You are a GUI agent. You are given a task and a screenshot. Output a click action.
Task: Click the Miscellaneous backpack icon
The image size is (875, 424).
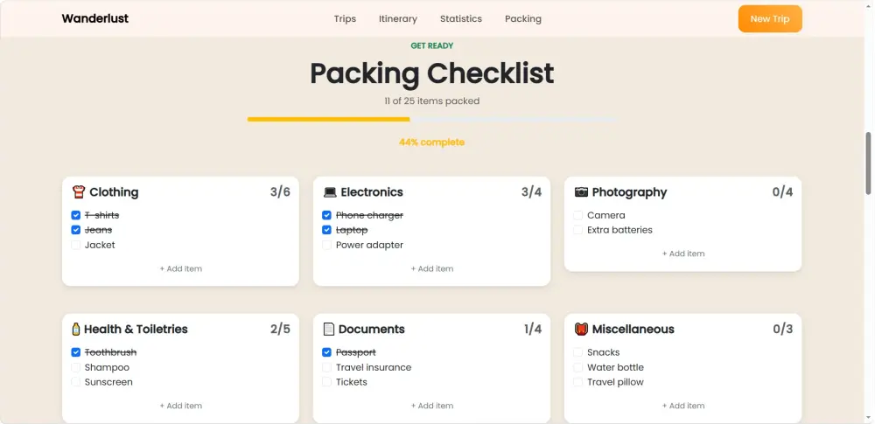(x=581, y=330)
